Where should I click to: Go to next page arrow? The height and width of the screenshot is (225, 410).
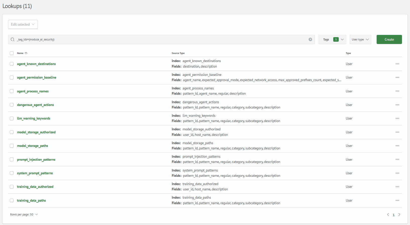pos(399,214)
